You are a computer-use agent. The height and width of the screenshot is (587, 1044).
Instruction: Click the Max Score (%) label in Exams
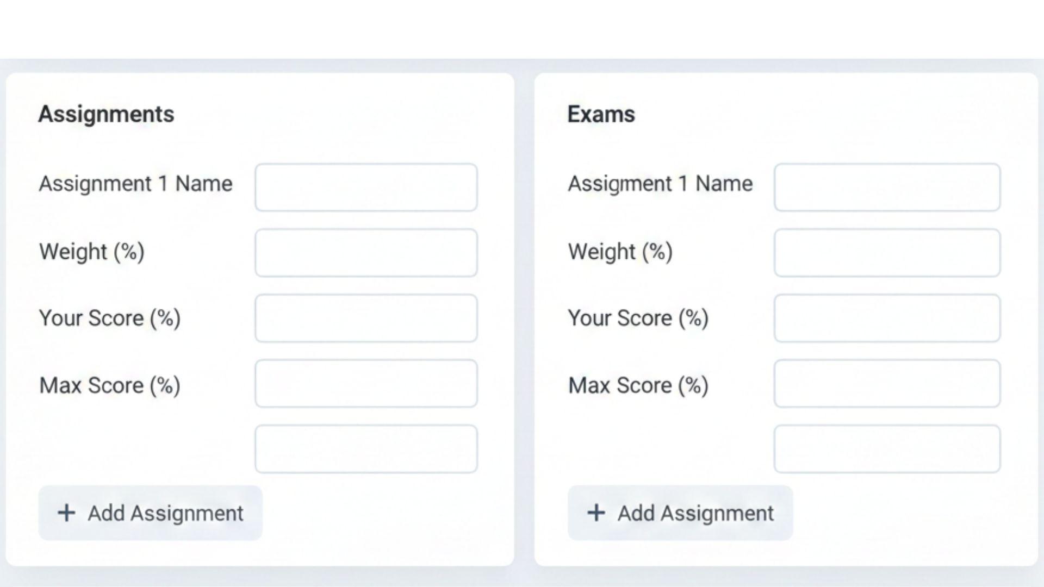(638, 385)
